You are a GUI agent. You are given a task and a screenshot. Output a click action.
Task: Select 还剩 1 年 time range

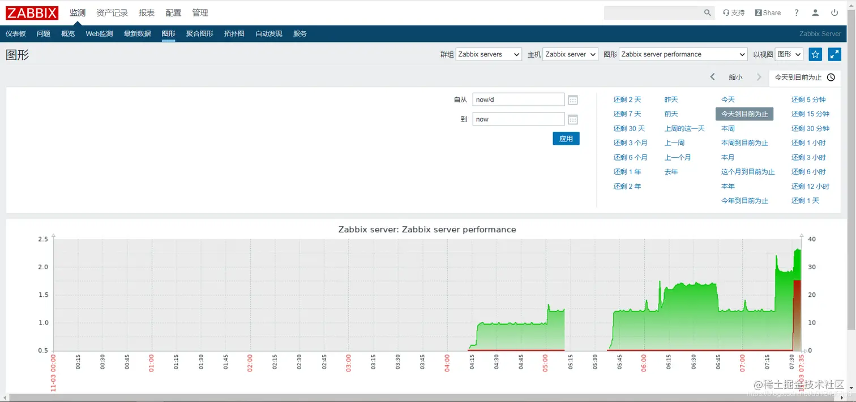point(627,172)
